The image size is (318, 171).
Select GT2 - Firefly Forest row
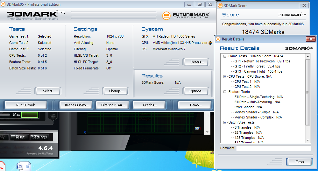[257, 66]
